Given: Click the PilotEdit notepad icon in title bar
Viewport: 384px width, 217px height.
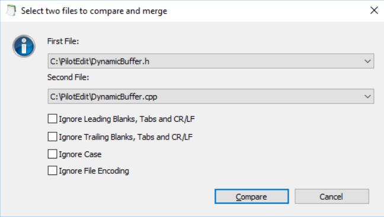Looking at the screenshot, I should point(11,11).
